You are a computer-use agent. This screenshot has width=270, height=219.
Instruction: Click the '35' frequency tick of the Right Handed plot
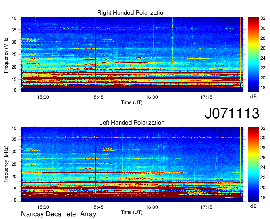14,30
